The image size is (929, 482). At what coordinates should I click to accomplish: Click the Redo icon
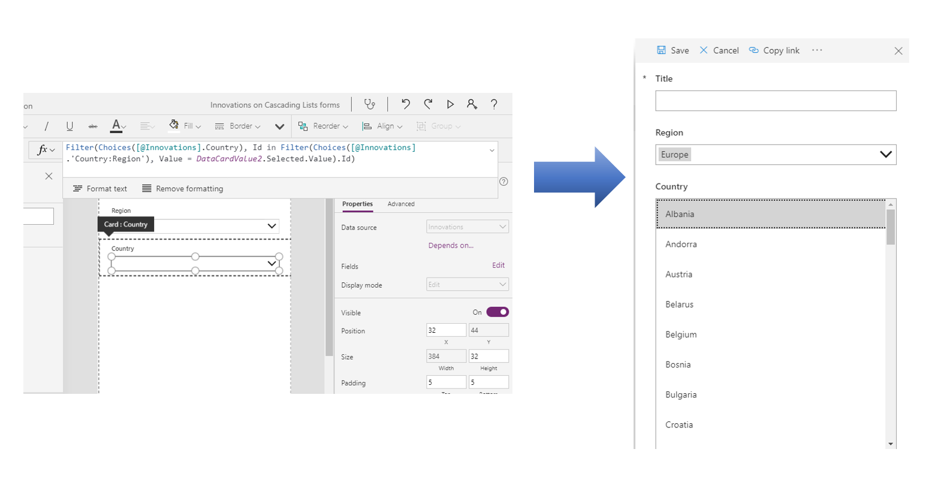(429, 104)
